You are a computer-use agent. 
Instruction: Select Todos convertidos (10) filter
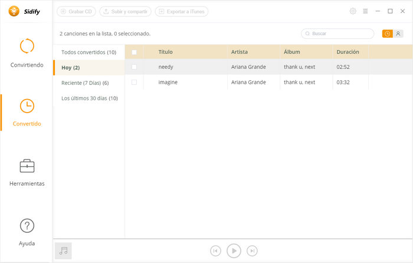pyautogui.click(x=88, y=52)
